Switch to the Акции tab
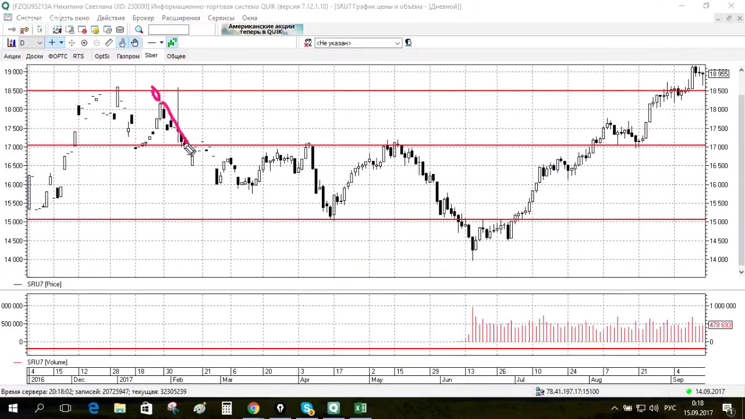This screenshot has height=419, width=745. tap(12, 56)
